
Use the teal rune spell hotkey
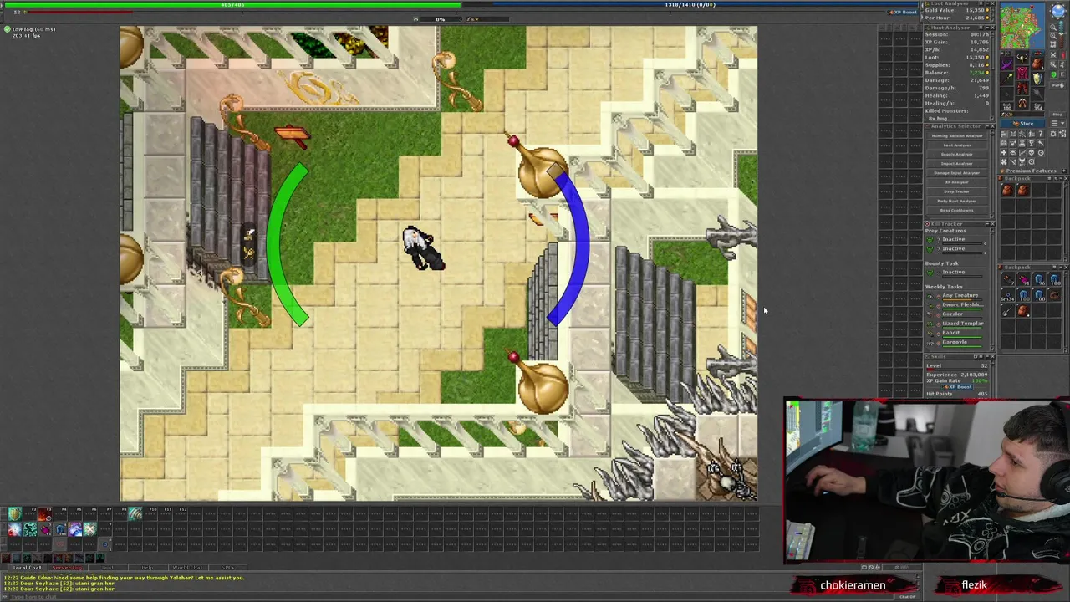(x=30, y=529)
